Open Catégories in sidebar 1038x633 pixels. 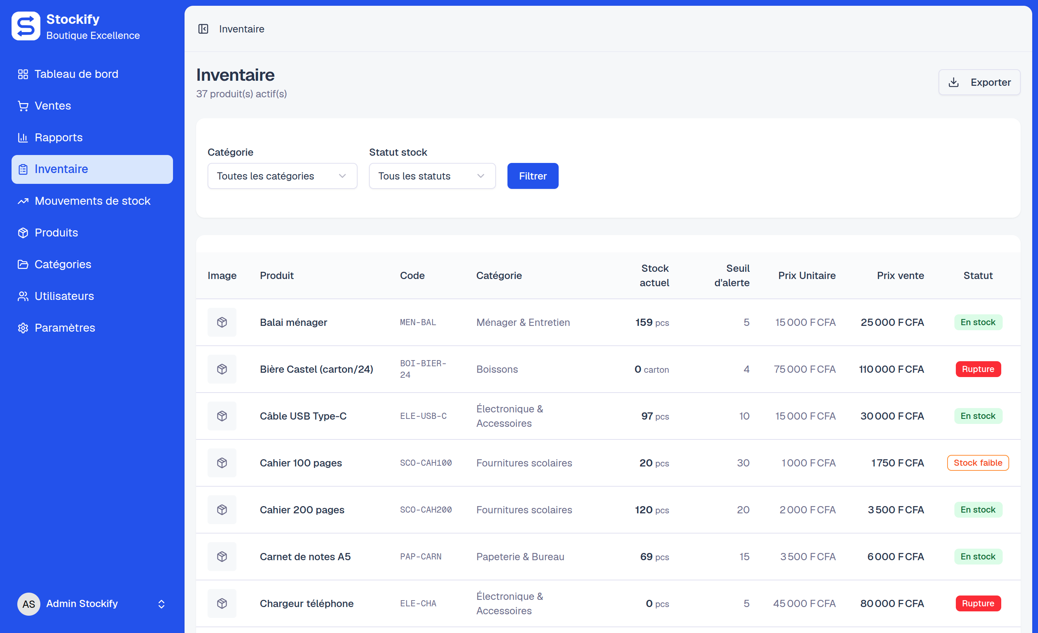(92, 264)
